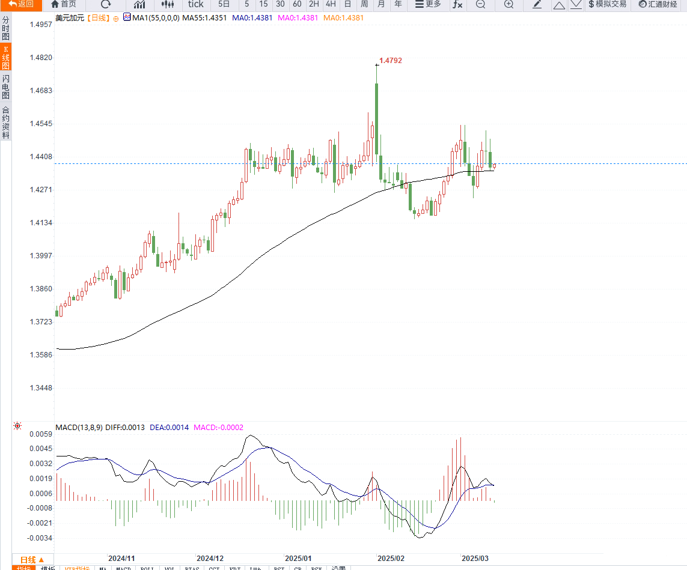Screen dimensions: 687x570
Task: Switch to 闪电图 side tab
Action: pos(5,86)
